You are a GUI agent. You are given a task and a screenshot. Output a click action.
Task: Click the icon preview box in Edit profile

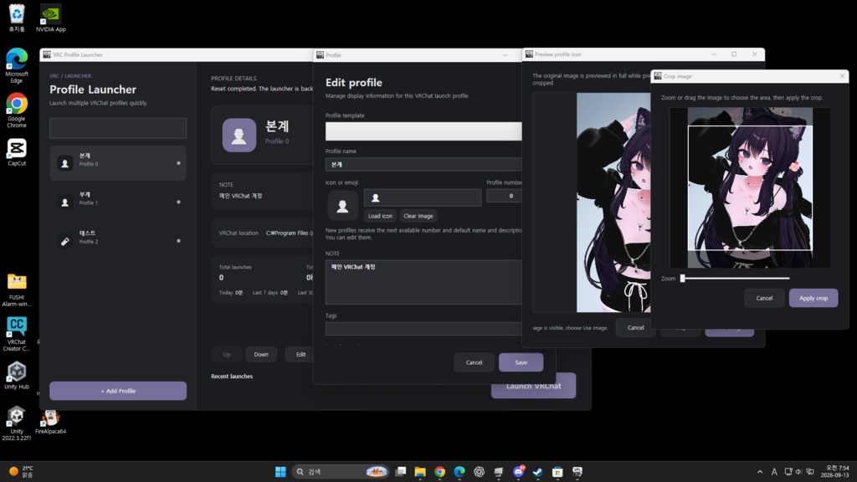coord(342,206)
